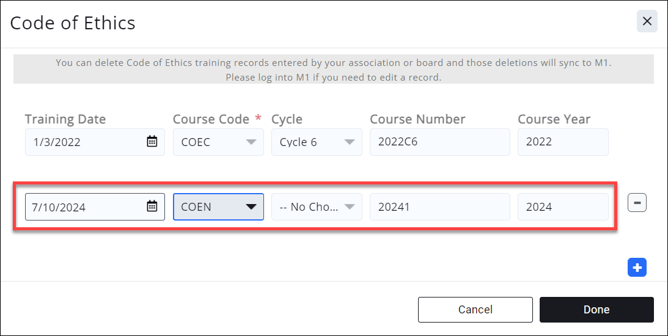Close the Code of Ethics dialog with X
The image size is (668, 336).
coord(647,21)
